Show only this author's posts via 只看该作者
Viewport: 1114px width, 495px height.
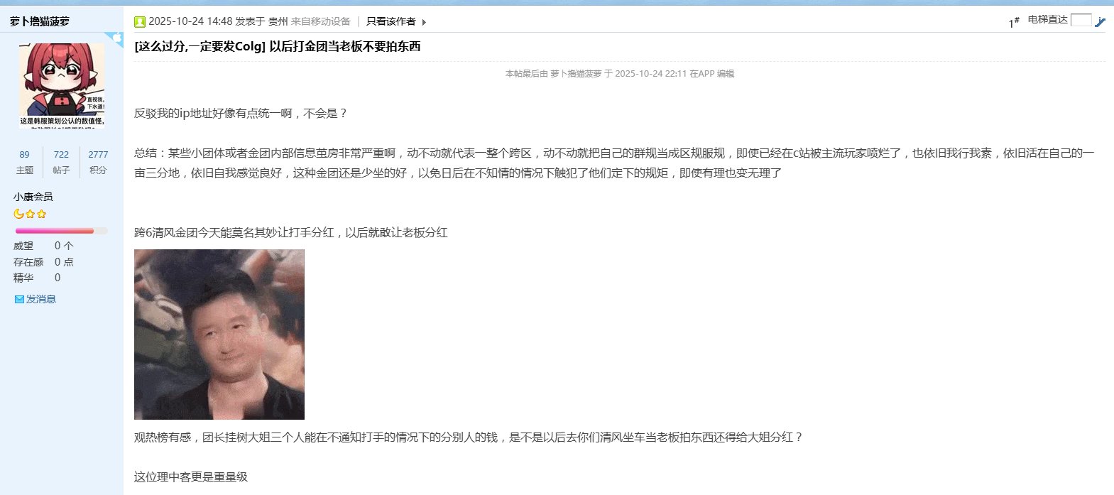point(391,22)
